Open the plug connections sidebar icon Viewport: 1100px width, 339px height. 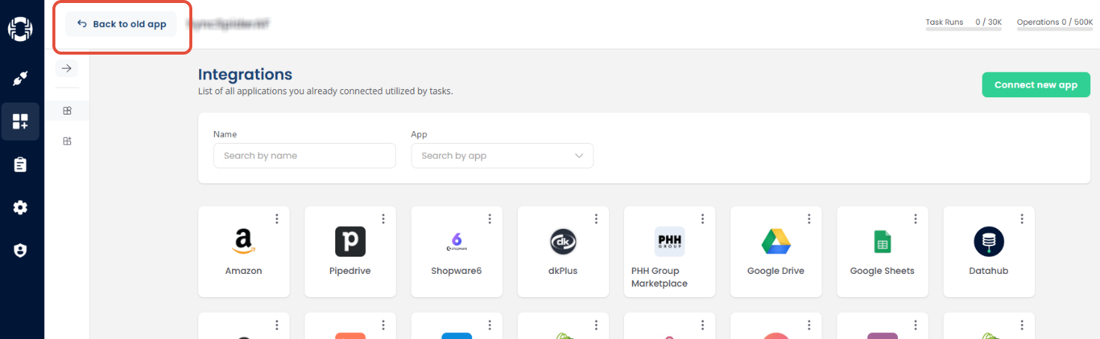click(x=20, y=79)
